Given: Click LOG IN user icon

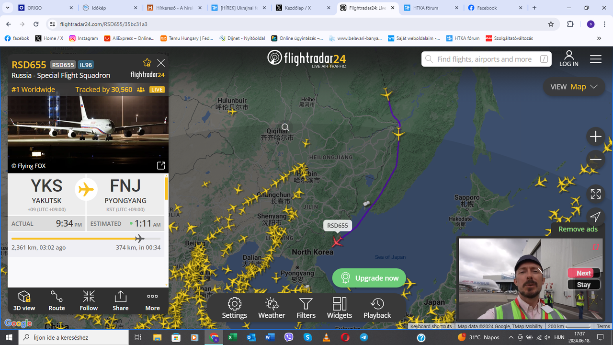Looking at the screenshot, I should tap(569, 58).
